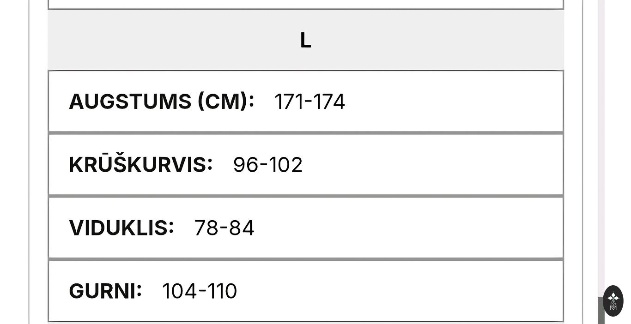Screen dimensions: 631x324
Task: Click the light scrollbar track above the thumb
Action: [601, 138]
